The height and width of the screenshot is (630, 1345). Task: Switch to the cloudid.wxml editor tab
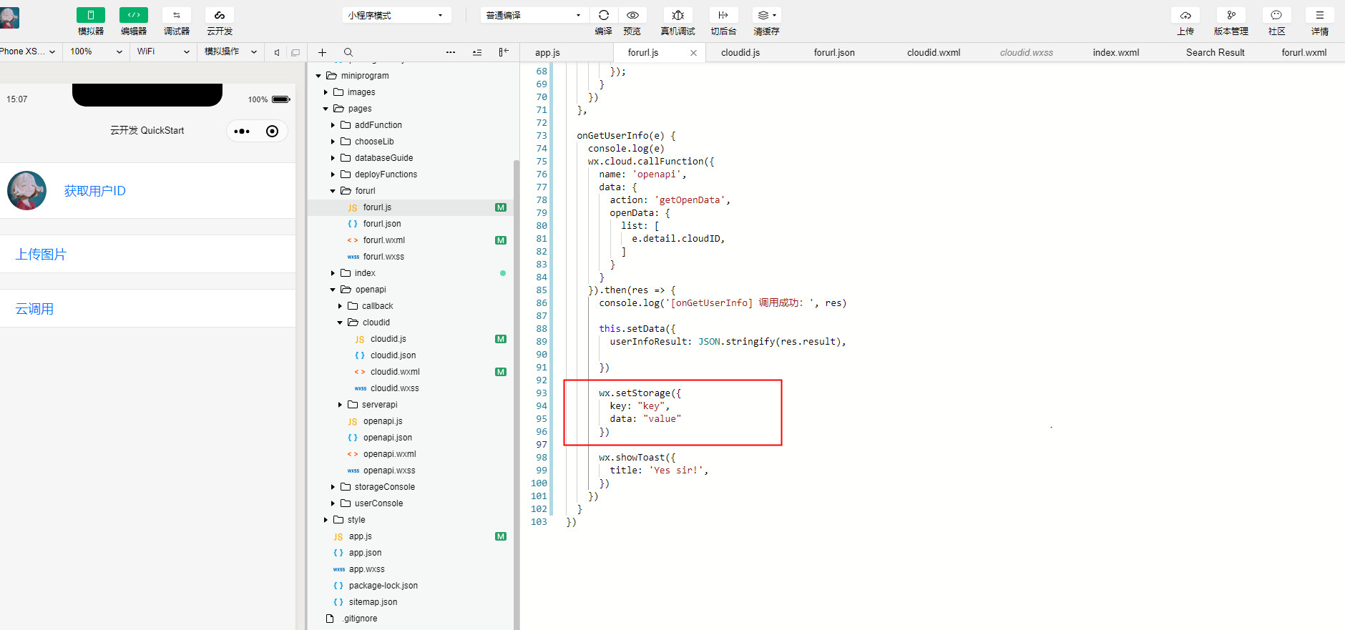tap(934, 52)
